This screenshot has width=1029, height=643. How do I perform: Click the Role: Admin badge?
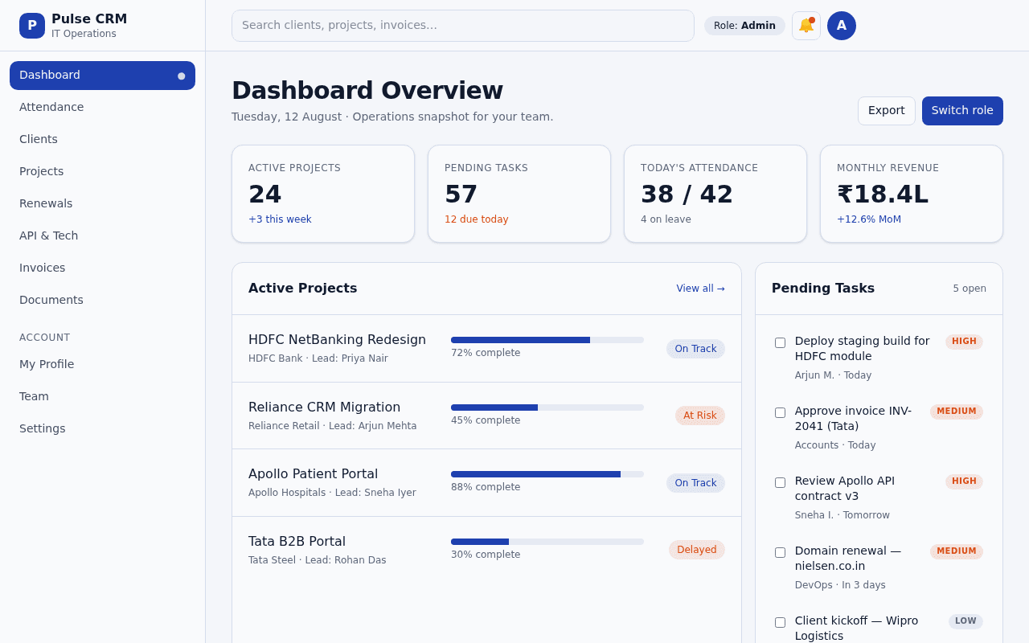tap(744, 26)
